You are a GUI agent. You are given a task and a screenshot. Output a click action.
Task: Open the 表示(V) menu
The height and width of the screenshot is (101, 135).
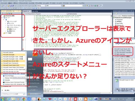click(15, 3)
